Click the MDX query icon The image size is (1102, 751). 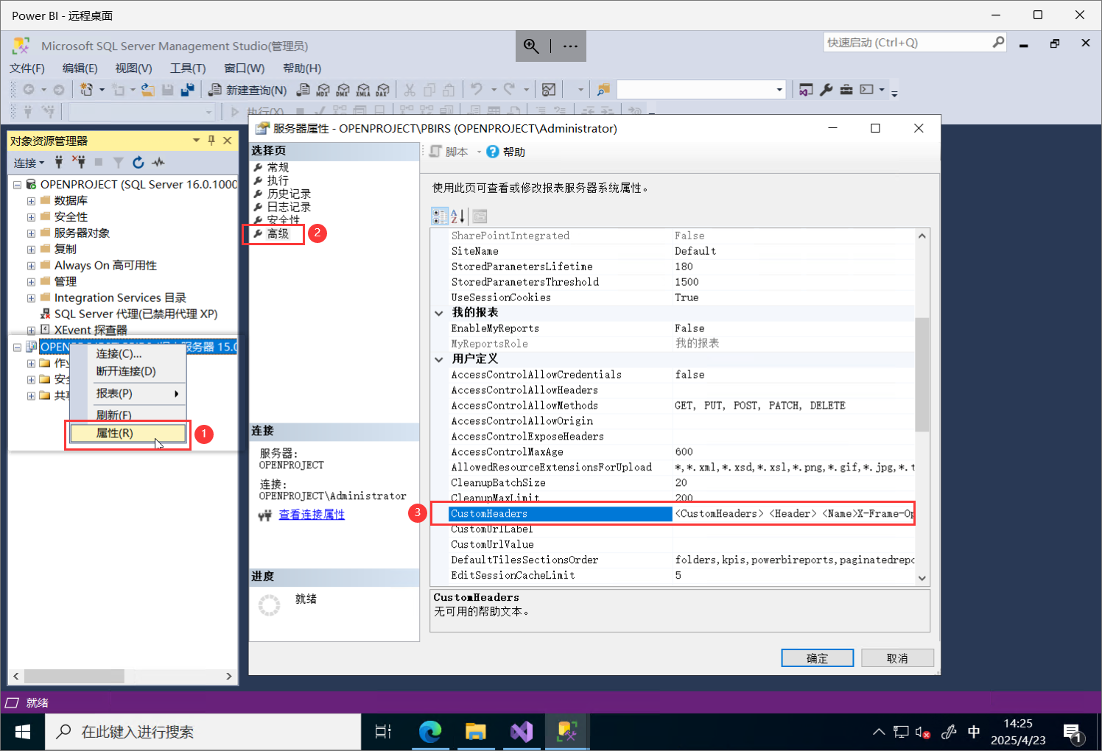coord(323,90)
